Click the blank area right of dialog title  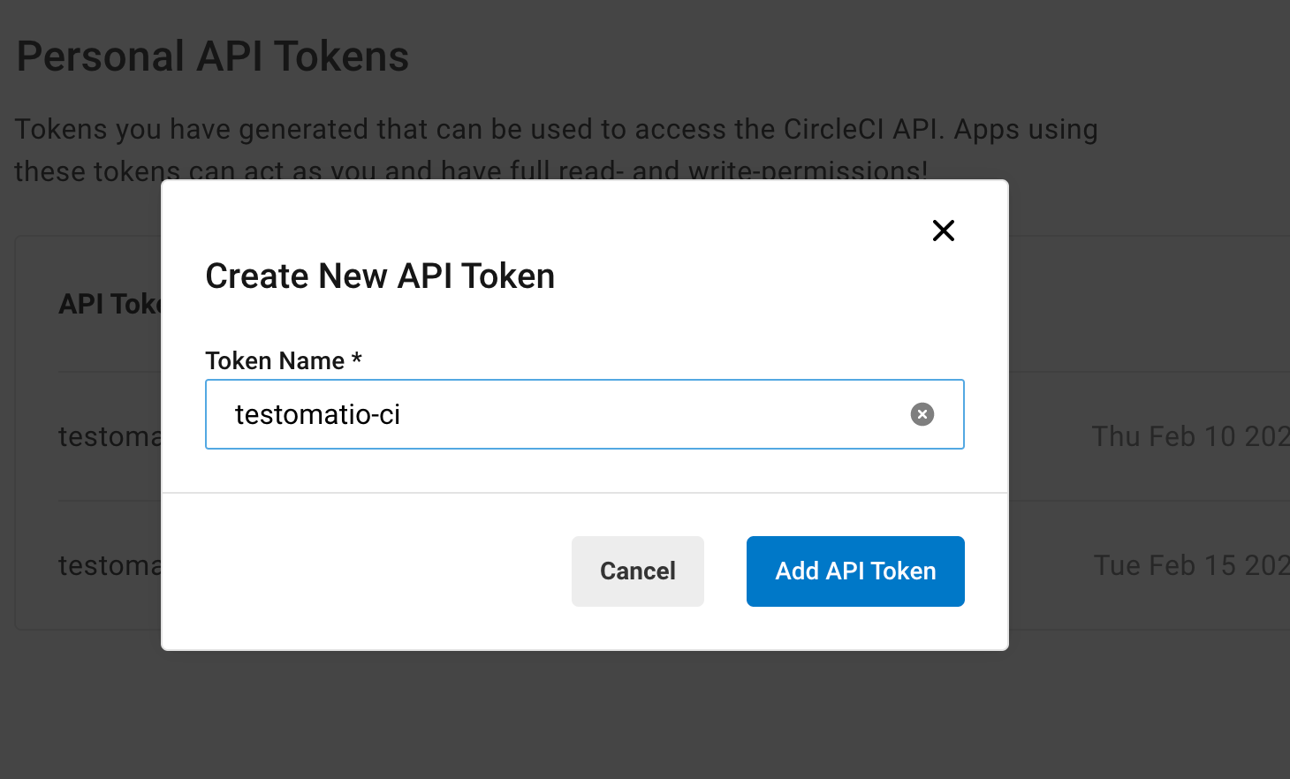pyautogui.click(x=742, y=276)
